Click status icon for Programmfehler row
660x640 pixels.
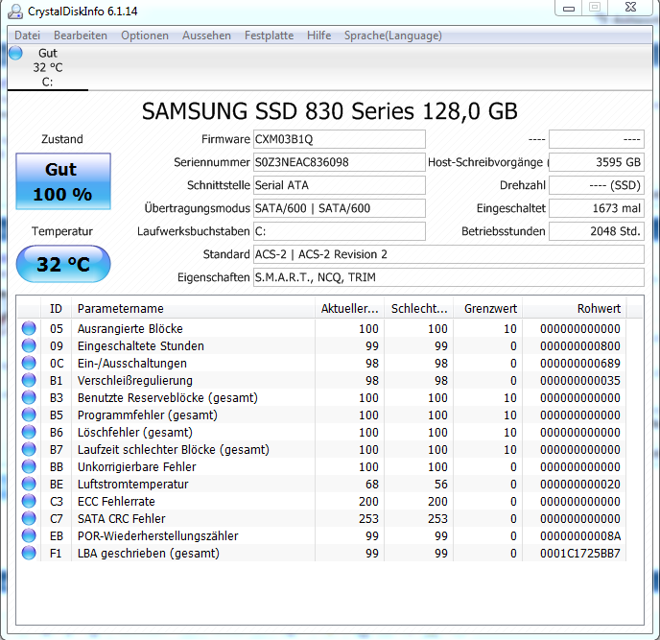[29, 415]
